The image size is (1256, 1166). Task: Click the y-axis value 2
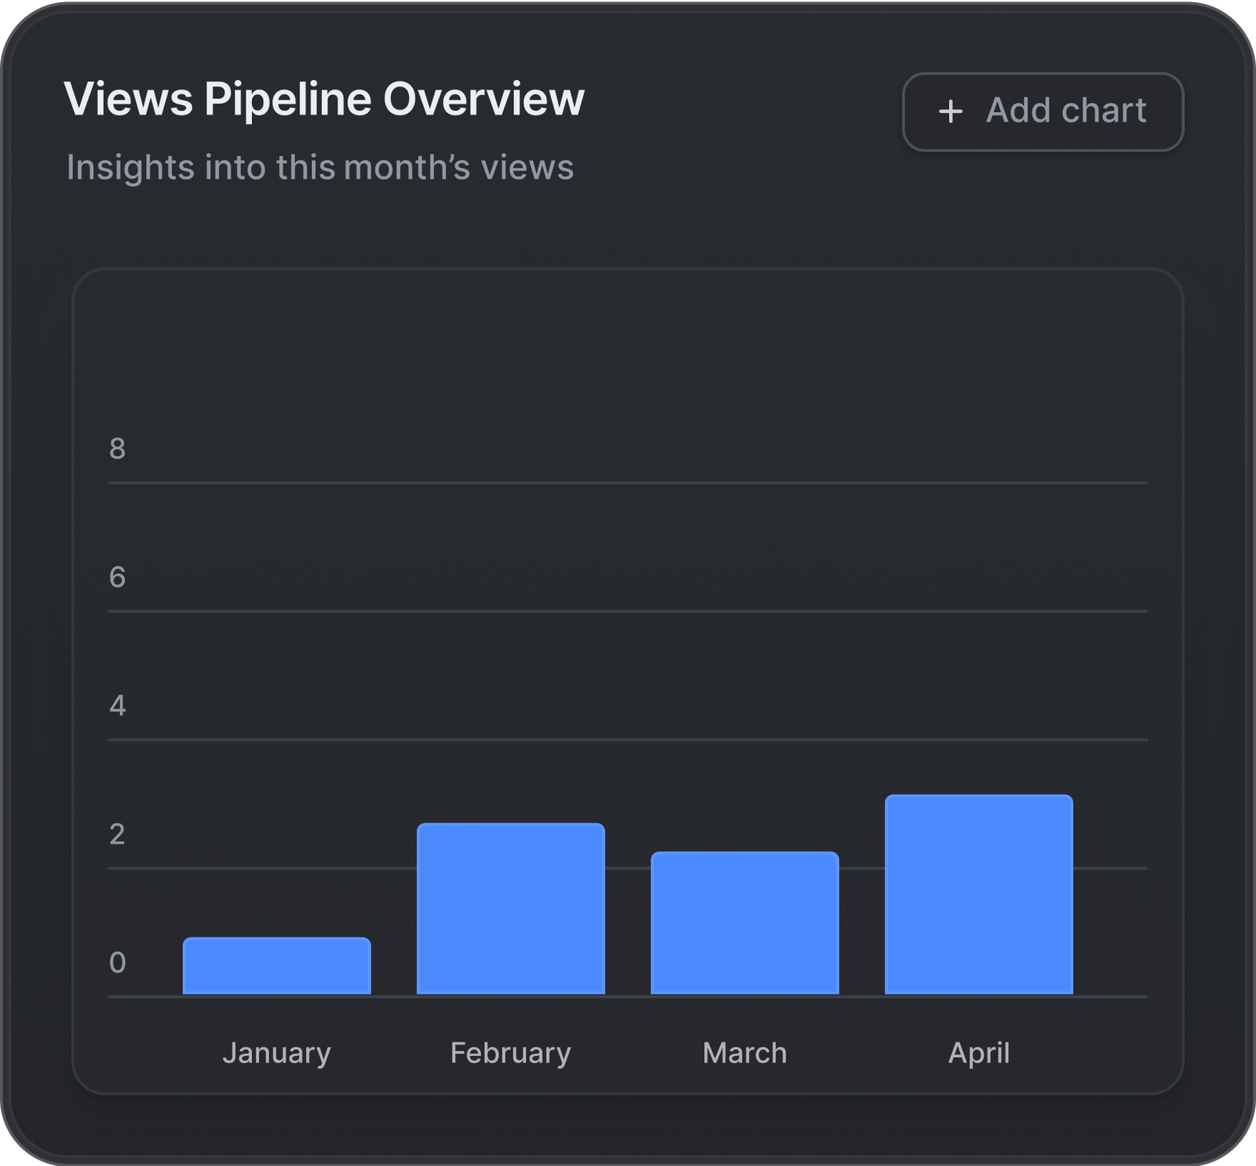pos(117,834)
